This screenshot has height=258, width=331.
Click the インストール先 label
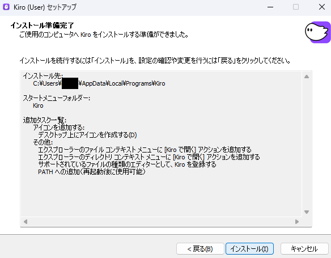click(x=43, y=76)
